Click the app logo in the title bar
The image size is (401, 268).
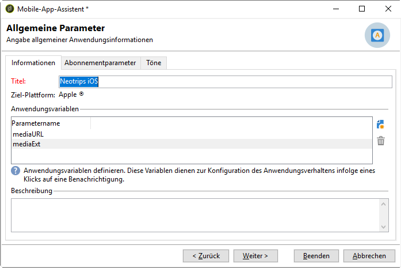10,9
